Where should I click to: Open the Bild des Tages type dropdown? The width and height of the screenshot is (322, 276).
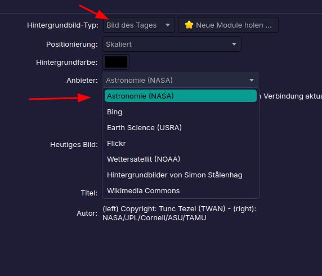[139, 25]
